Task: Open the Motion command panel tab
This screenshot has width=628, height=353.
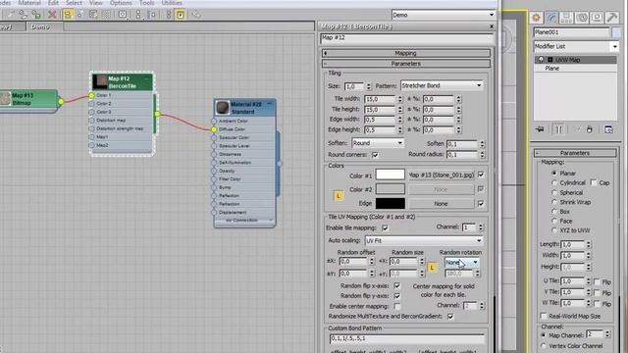Action: 582,18
